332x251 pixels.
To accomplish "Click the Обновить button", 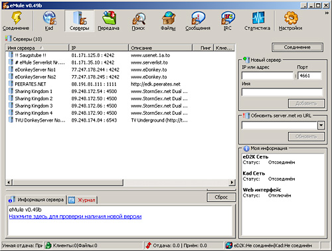I will pyautogui.click(x=306, y=136).
